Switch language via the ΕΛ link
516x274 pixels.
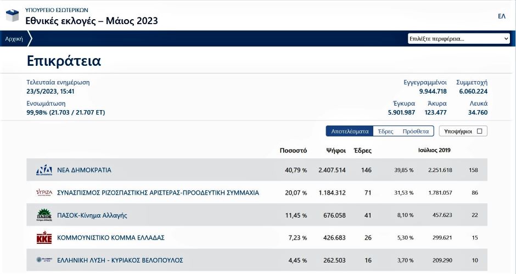pos(501,16)
